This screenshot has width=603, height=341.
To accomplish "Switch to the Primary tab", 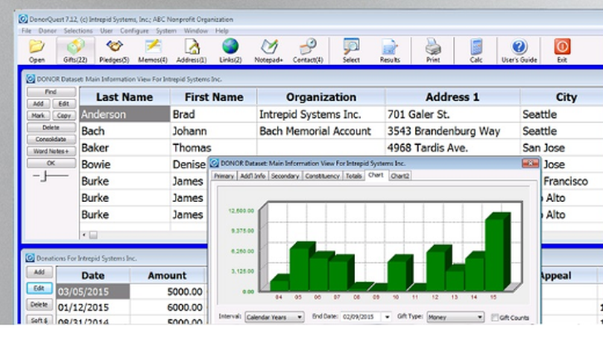I will click(x=224, y=176).
